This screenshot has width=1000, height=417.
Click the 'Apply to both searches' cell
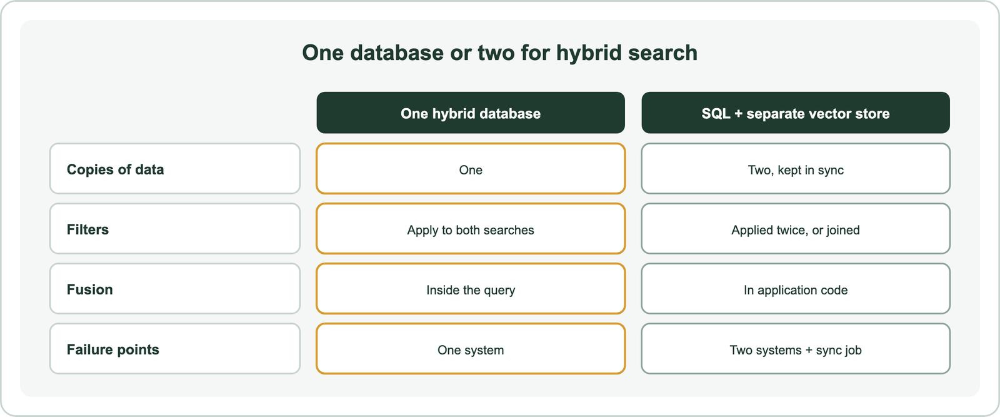click(x=471, y=229)
